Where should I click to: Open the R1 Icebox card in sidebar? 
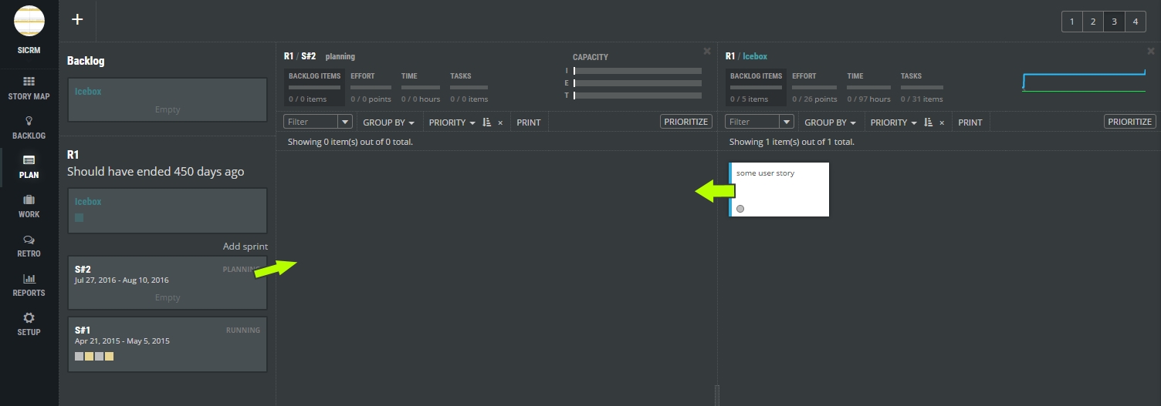[x=168, y=211]
